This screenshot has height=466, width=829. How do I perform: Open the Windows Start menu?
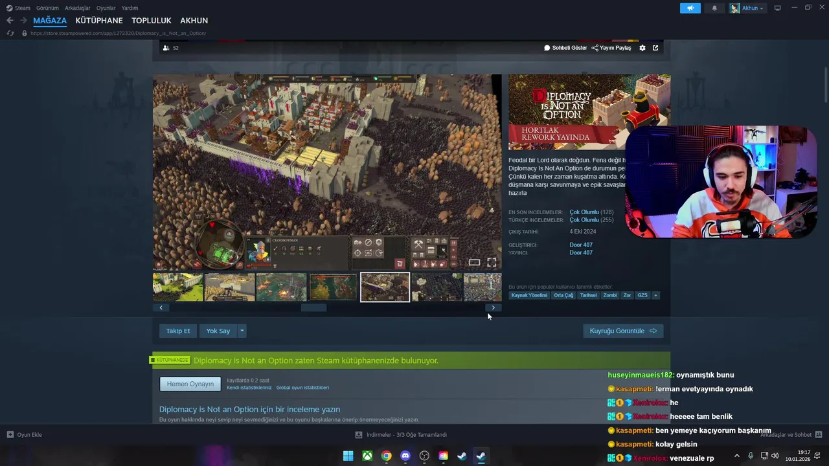[x=348, y=456]
